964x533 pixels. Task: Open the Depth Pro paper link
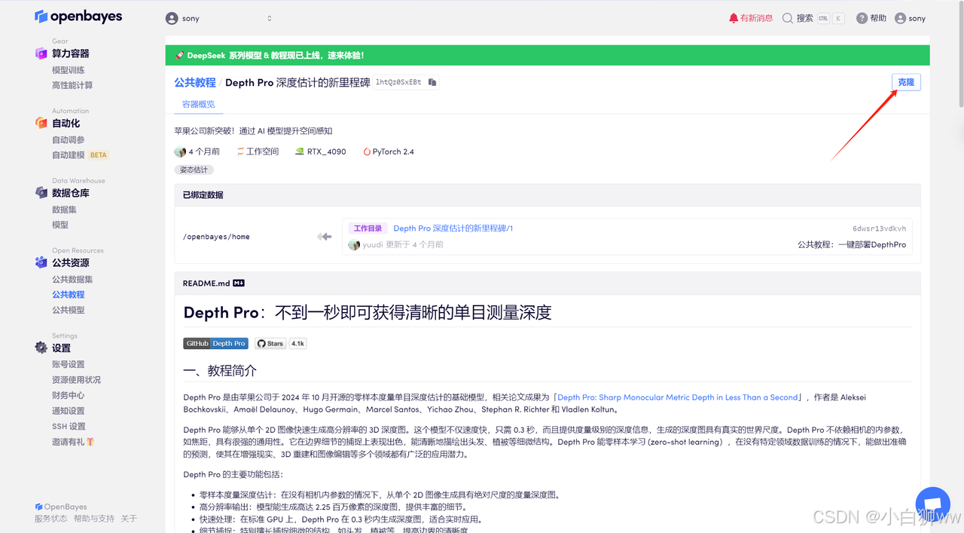[677, 397]
